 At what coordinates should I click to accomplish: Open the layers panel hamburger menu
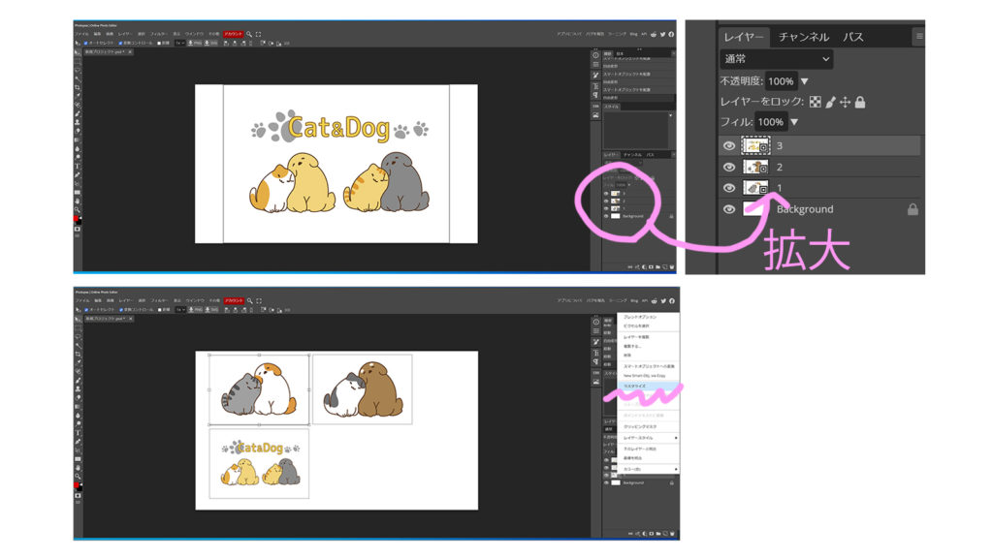918,36
